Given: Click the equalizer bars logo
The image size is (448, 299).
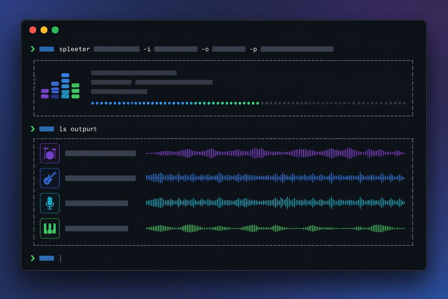Looking at the screenshot, I should 60,86.
